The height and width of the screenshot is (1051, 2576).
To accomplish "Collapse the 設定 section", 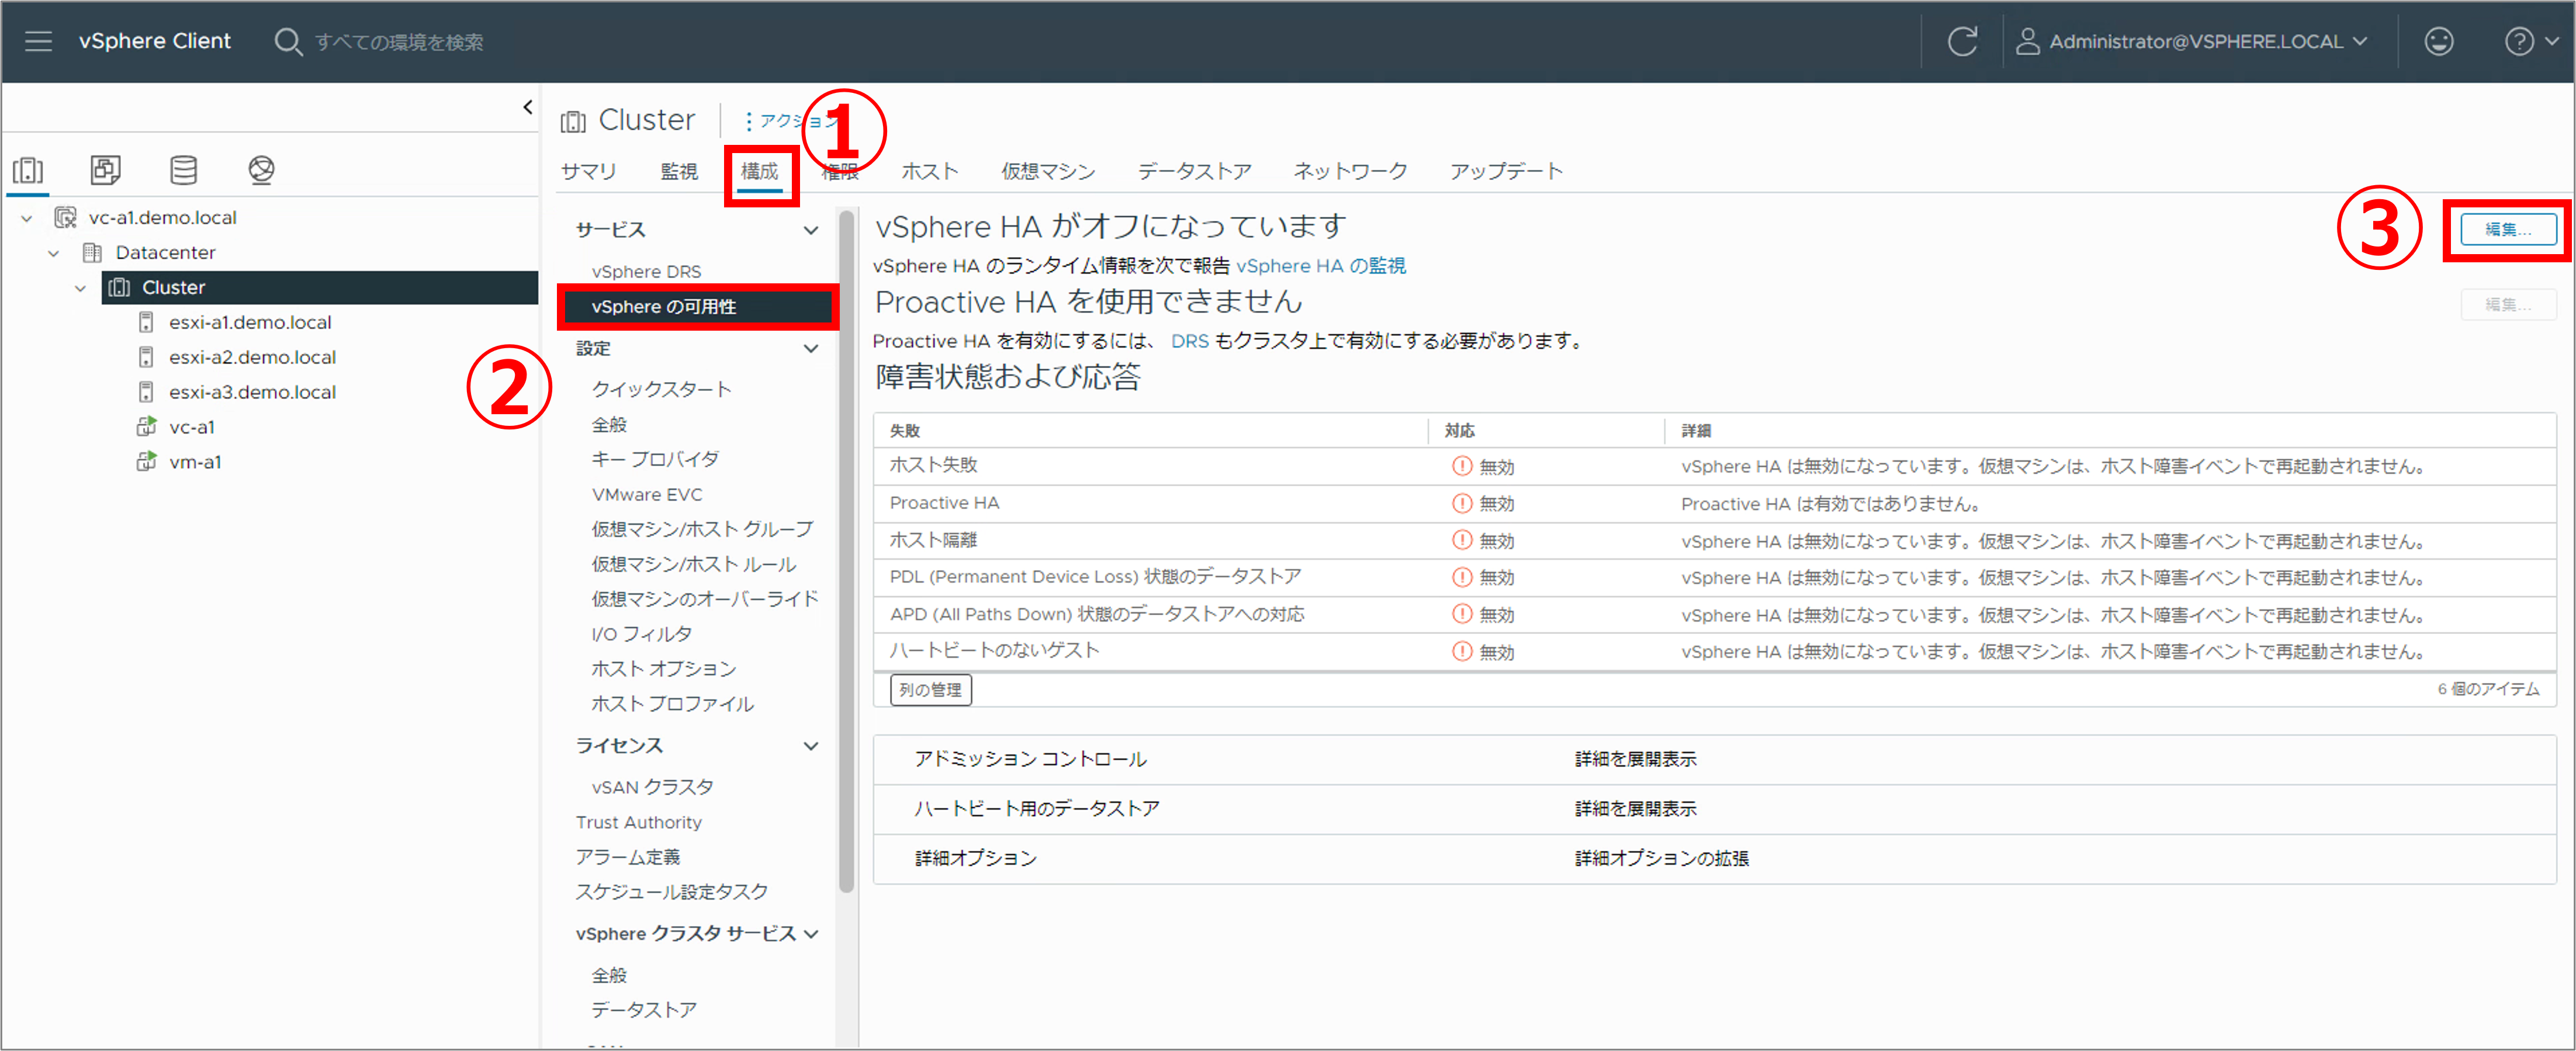I will tap(811, 348).
